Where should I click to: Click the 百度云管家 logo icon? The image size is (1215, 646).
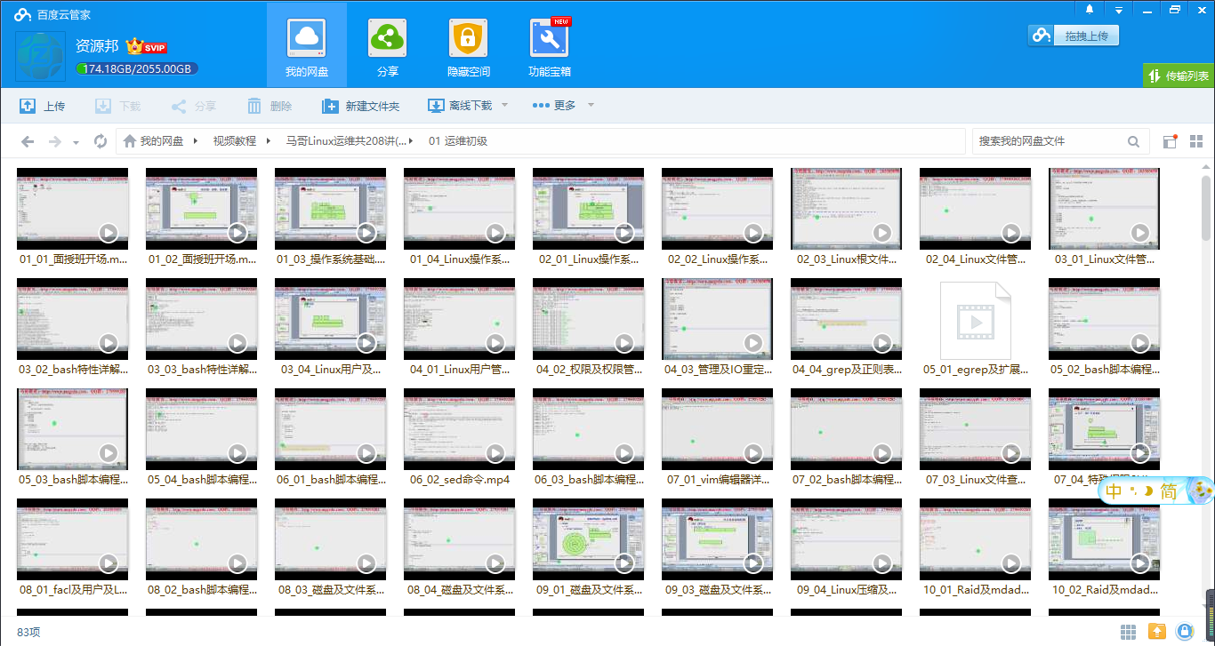tap(23, 14)
